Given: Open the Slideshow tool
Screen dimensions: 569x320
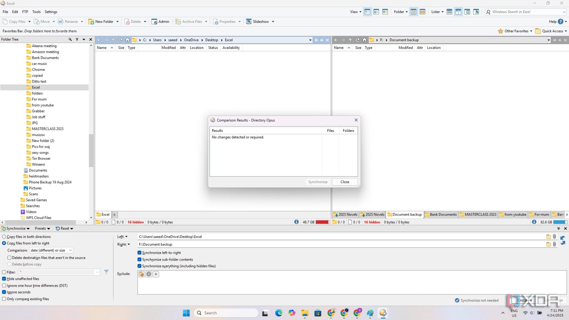Looking at the screenshot, I should coord(257,22).
